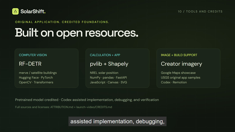The height and width of the screenshot is (132, 235).
Task: Click the SolarShift brand name text
Action: click(x=33, y=11)
